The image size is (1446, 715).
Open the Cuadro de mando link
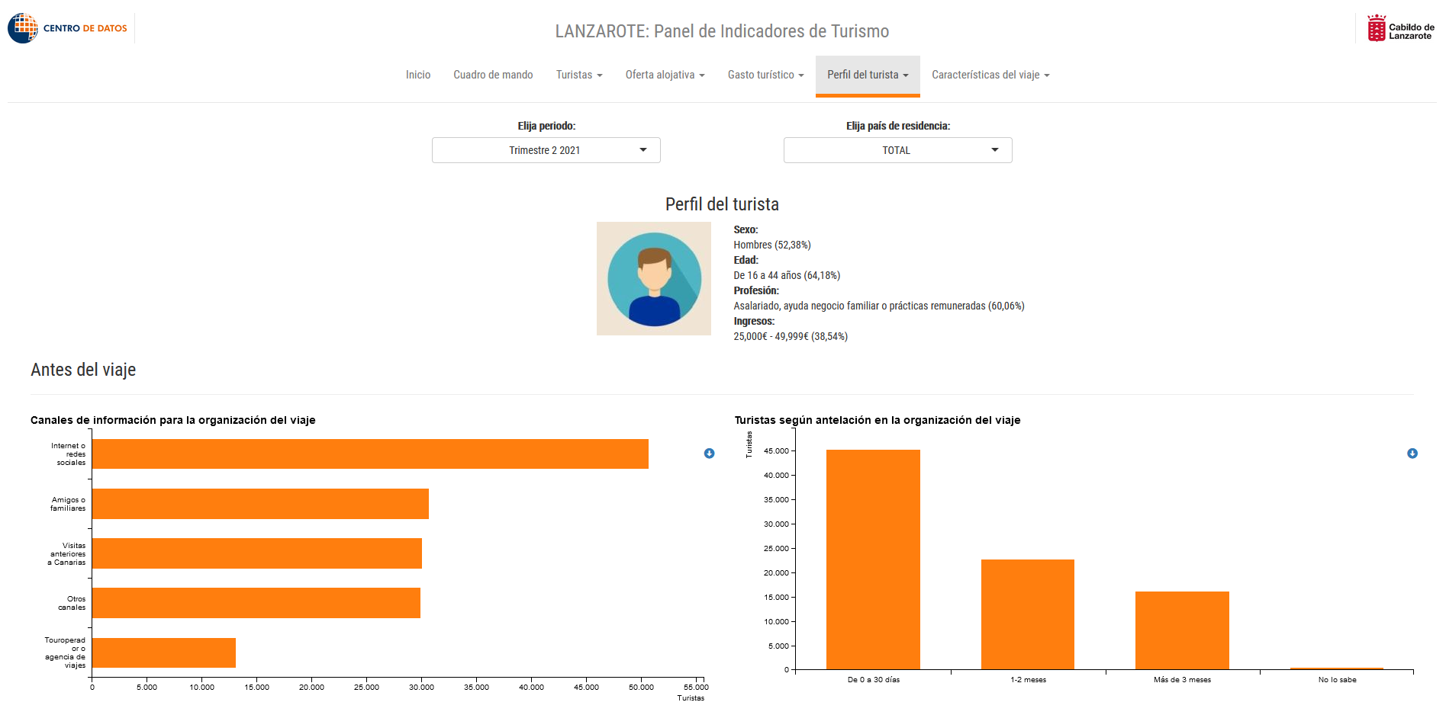coord(493,75)
